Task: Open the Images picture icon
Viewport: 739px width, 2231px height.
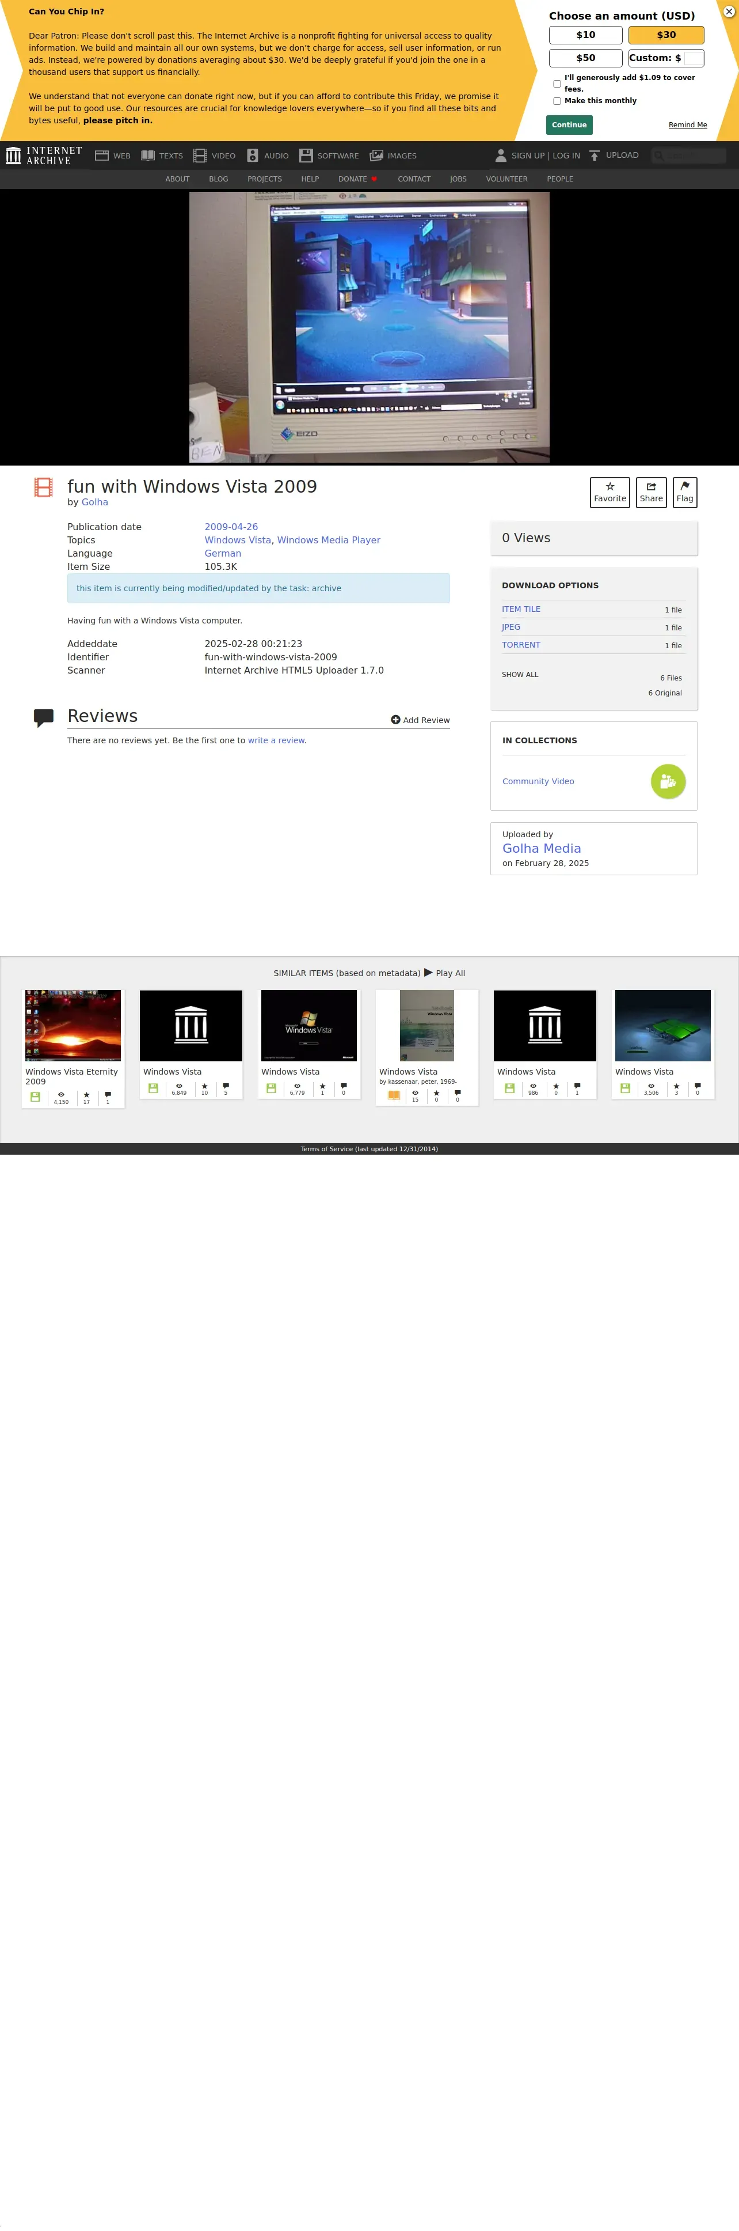Action: tap(376, 156)
